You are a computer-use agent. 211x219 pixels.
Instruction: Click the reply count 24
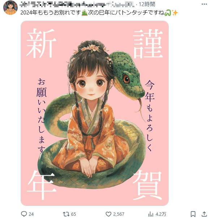tap(31, 214)
